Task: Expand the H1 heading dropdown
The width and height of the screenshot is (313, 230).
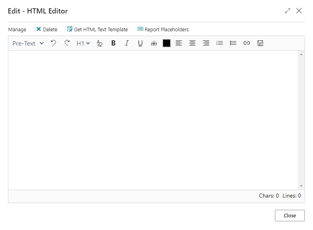Action: click(83, 43)
